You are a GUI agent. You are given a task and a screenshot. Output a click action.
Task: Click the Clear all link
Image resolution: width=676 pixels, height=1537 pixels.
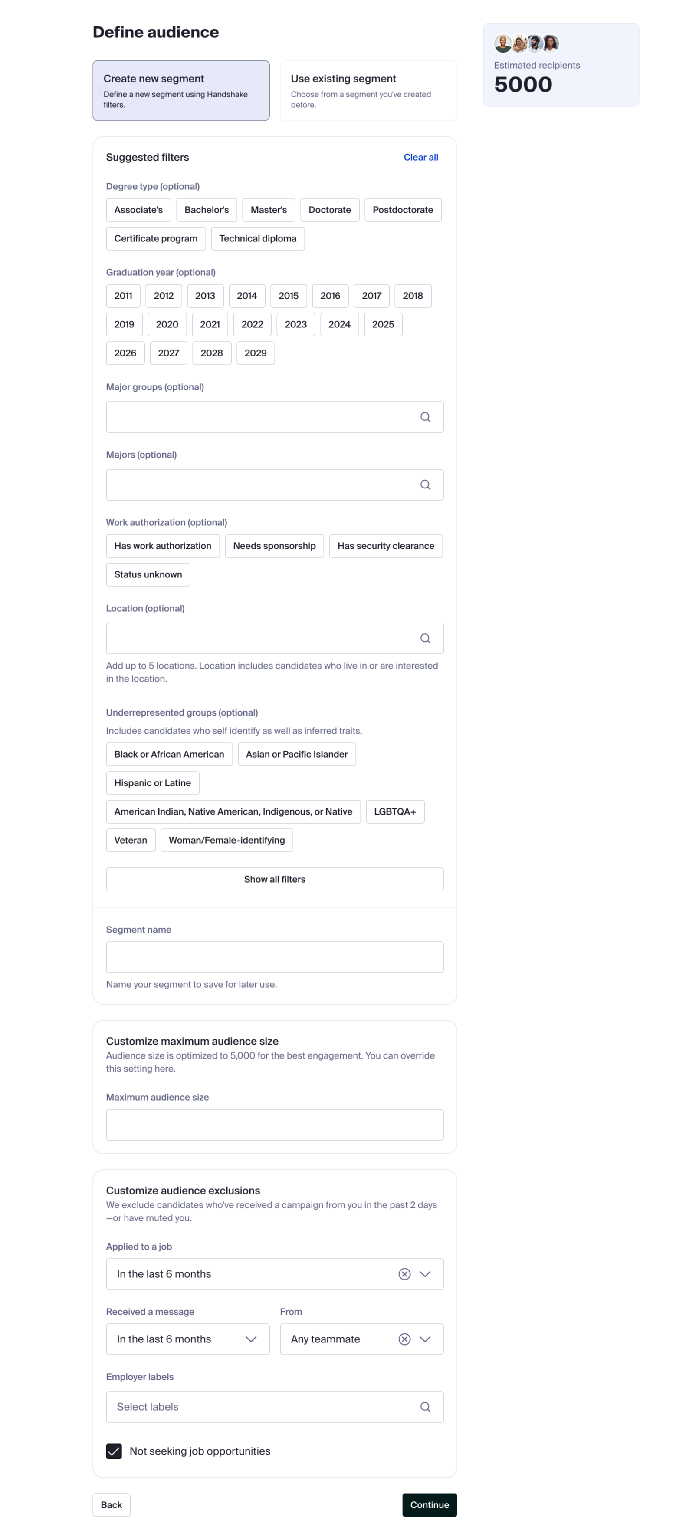(x=421, y=158)
